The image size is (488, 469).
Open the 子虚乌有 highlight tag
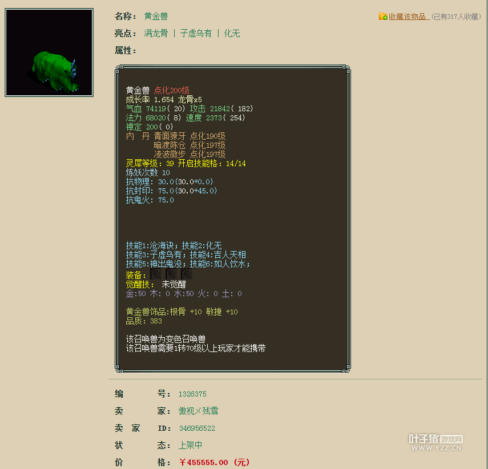pyautogui.click(x=196, y=34)
